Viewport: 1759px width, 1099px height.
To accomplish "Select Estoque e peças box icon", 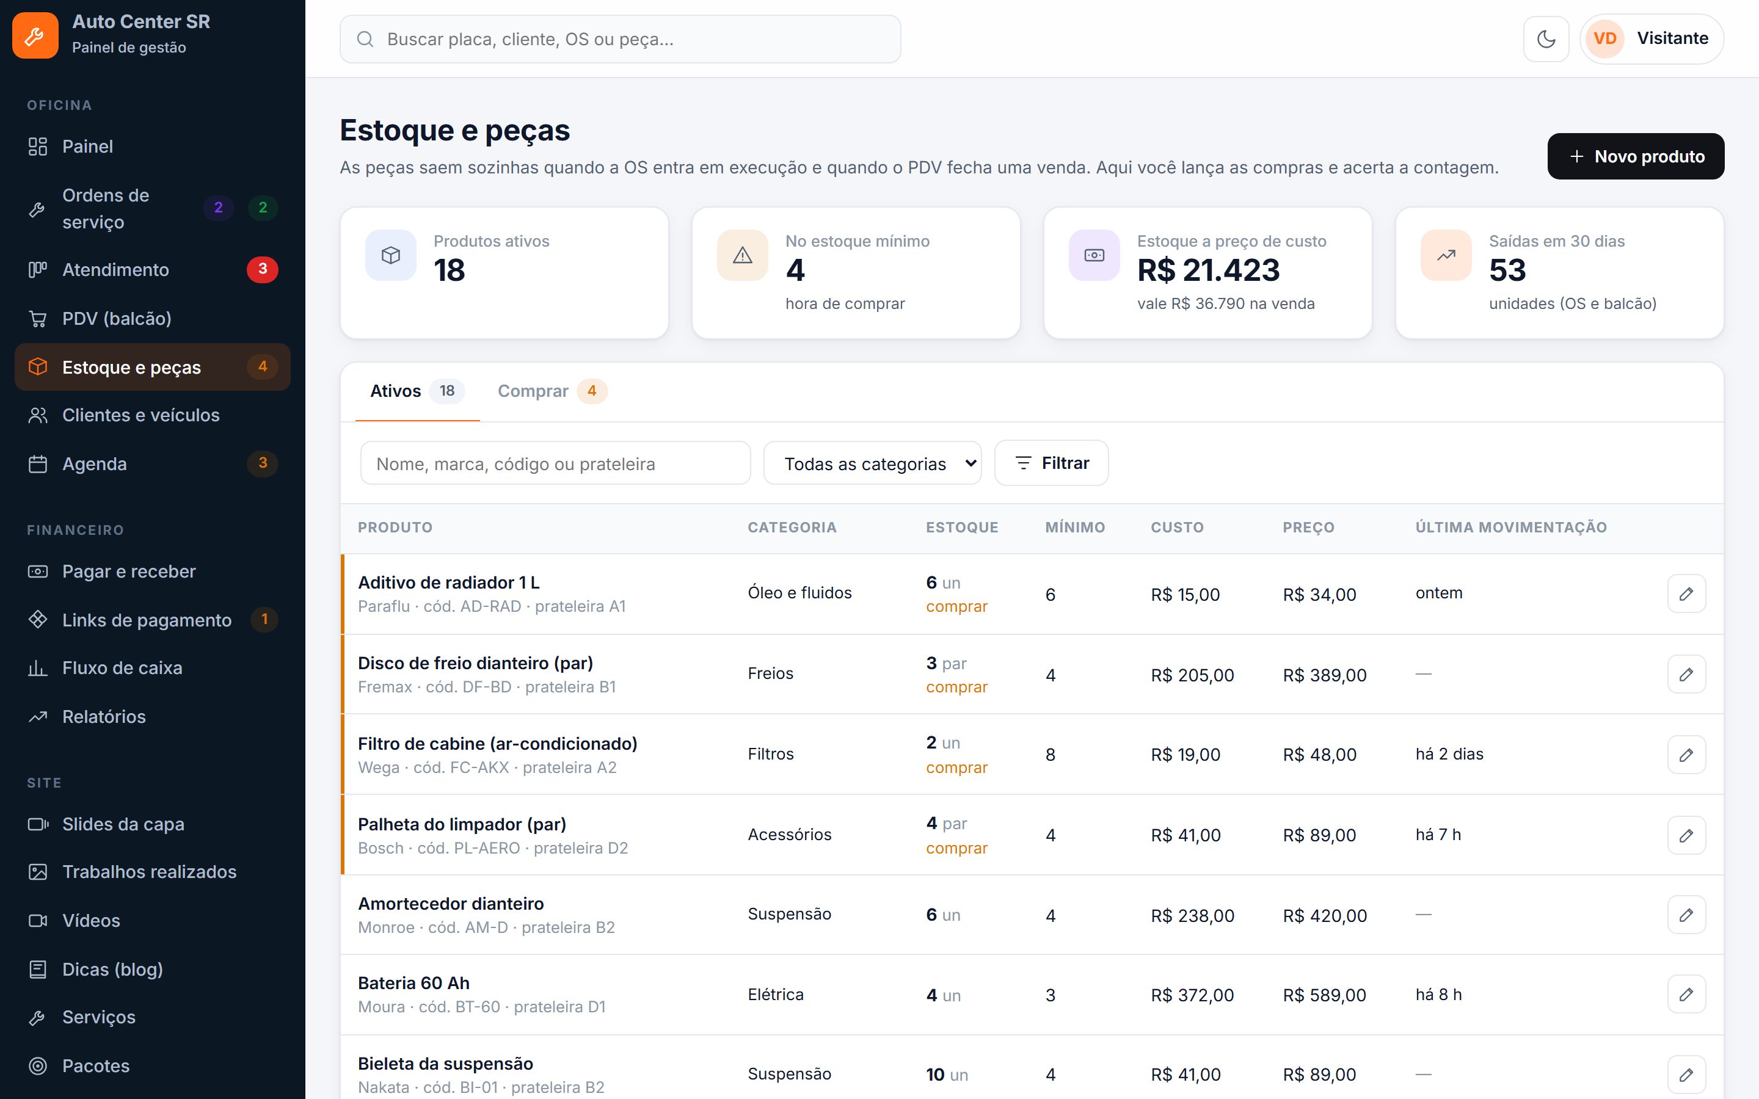I will [x=38, y=367].
